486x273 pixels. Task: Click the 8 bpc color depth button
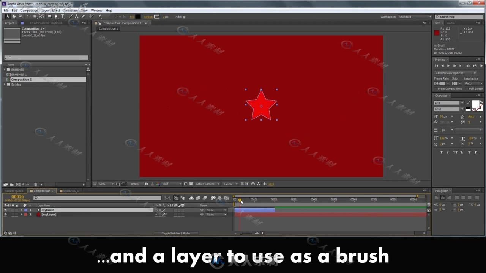[25, 184]
